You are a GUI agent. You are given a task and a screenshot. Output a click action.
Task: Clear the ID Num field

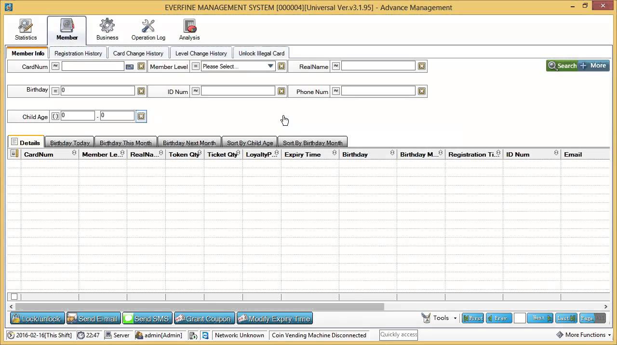pos(282,91)
